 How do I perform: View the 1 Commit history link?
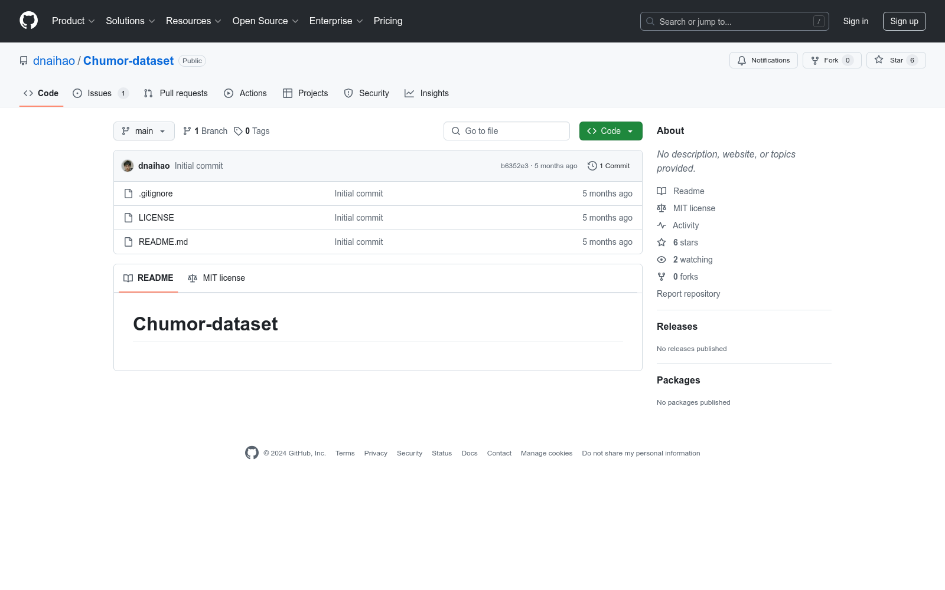(x=609, y=166)
